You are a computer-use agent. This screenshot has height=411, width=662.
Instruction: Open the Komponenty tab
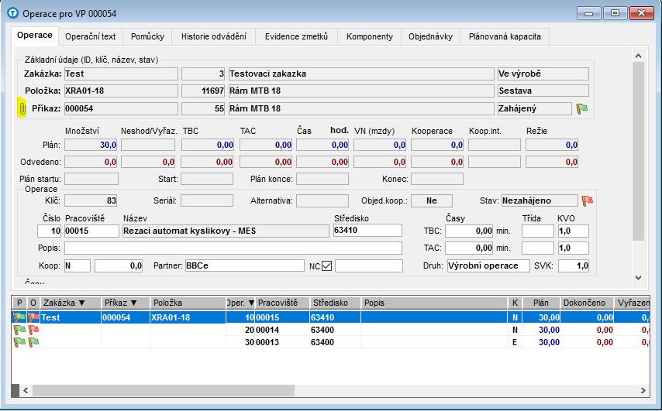(370, 36)
